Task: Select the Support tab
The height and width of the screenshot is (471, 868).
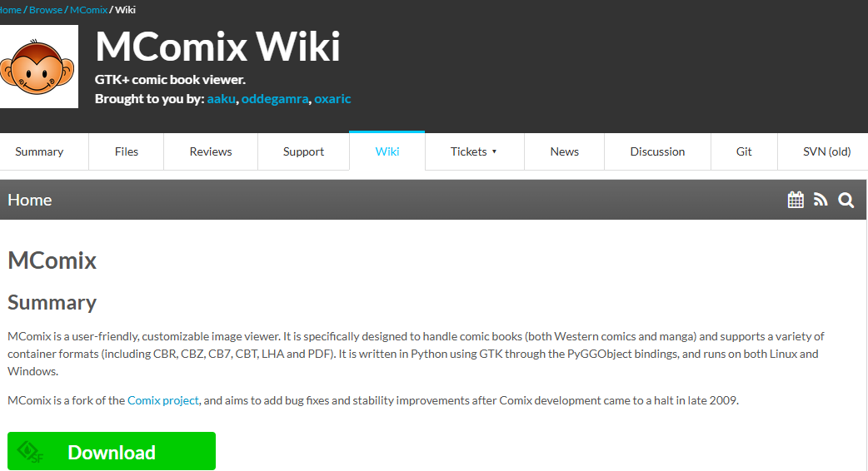Action: 303,151
